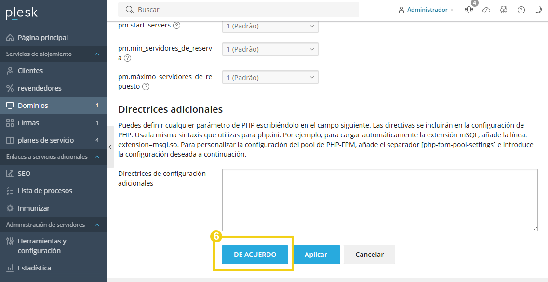Open the Administrador account menu
548x282 pixels.
pyautogui.click(x=424, y=9)
